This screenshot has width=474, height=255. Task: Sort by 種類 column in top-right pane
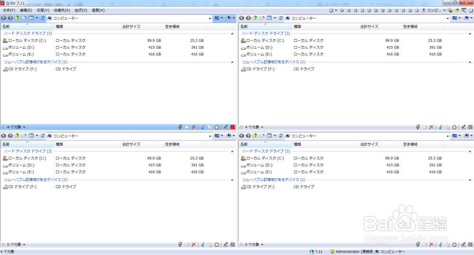click(x=325, y=27)
